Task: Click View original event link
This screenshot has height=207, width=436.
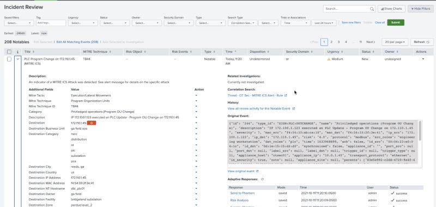Action: pyautogui.click(x=241, y=171)
